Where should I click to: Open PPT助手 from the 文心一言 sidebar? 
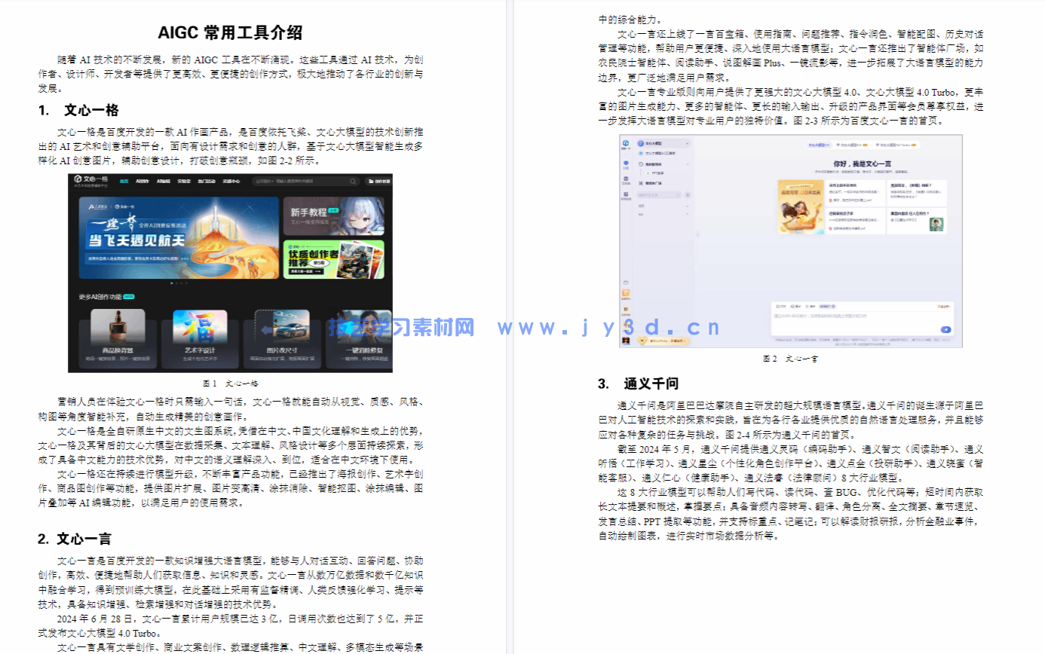[657, 173]
